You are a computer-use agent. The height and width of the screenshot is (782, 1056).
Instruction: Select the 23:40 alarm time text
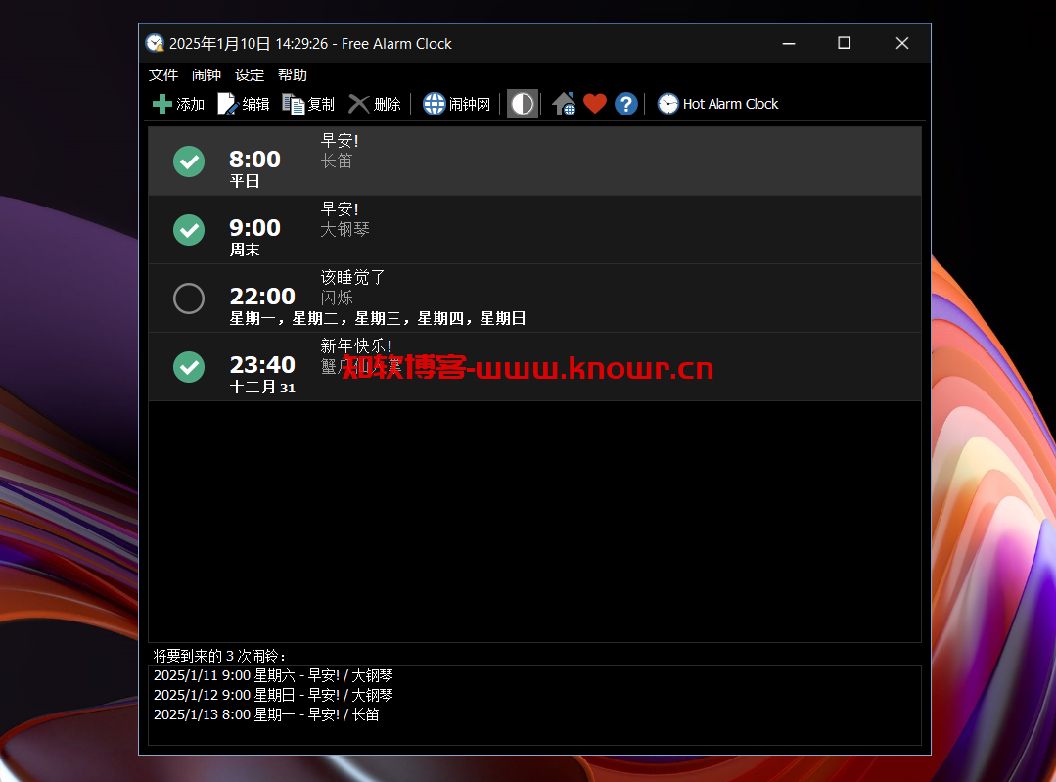[262, 365]
